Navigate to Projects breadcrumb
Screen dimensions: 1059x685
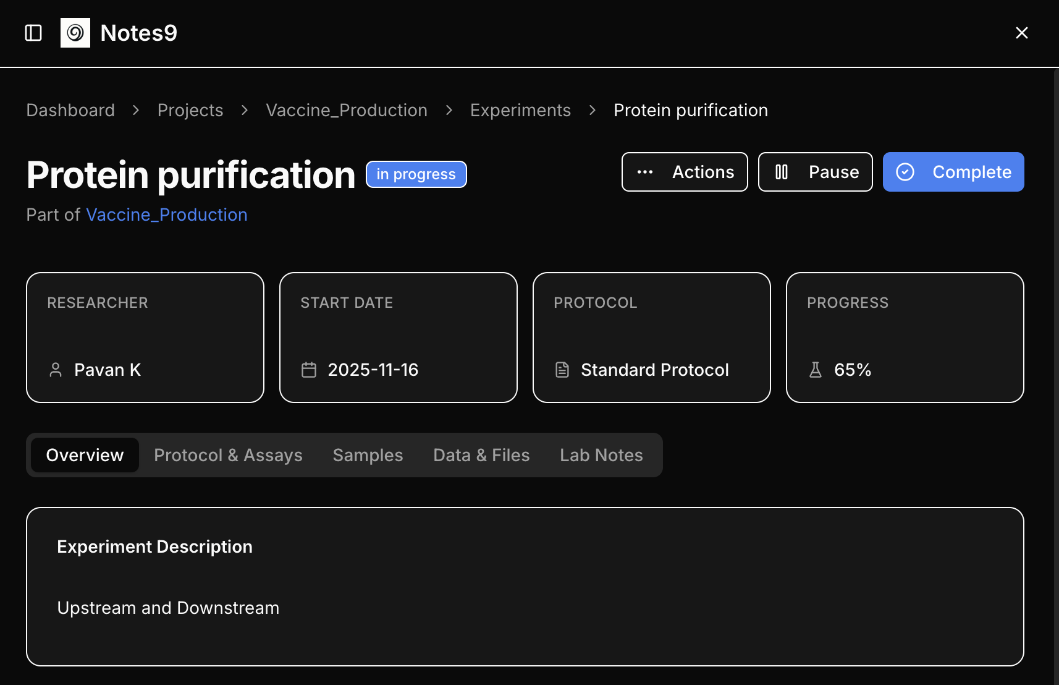point(190,110)
